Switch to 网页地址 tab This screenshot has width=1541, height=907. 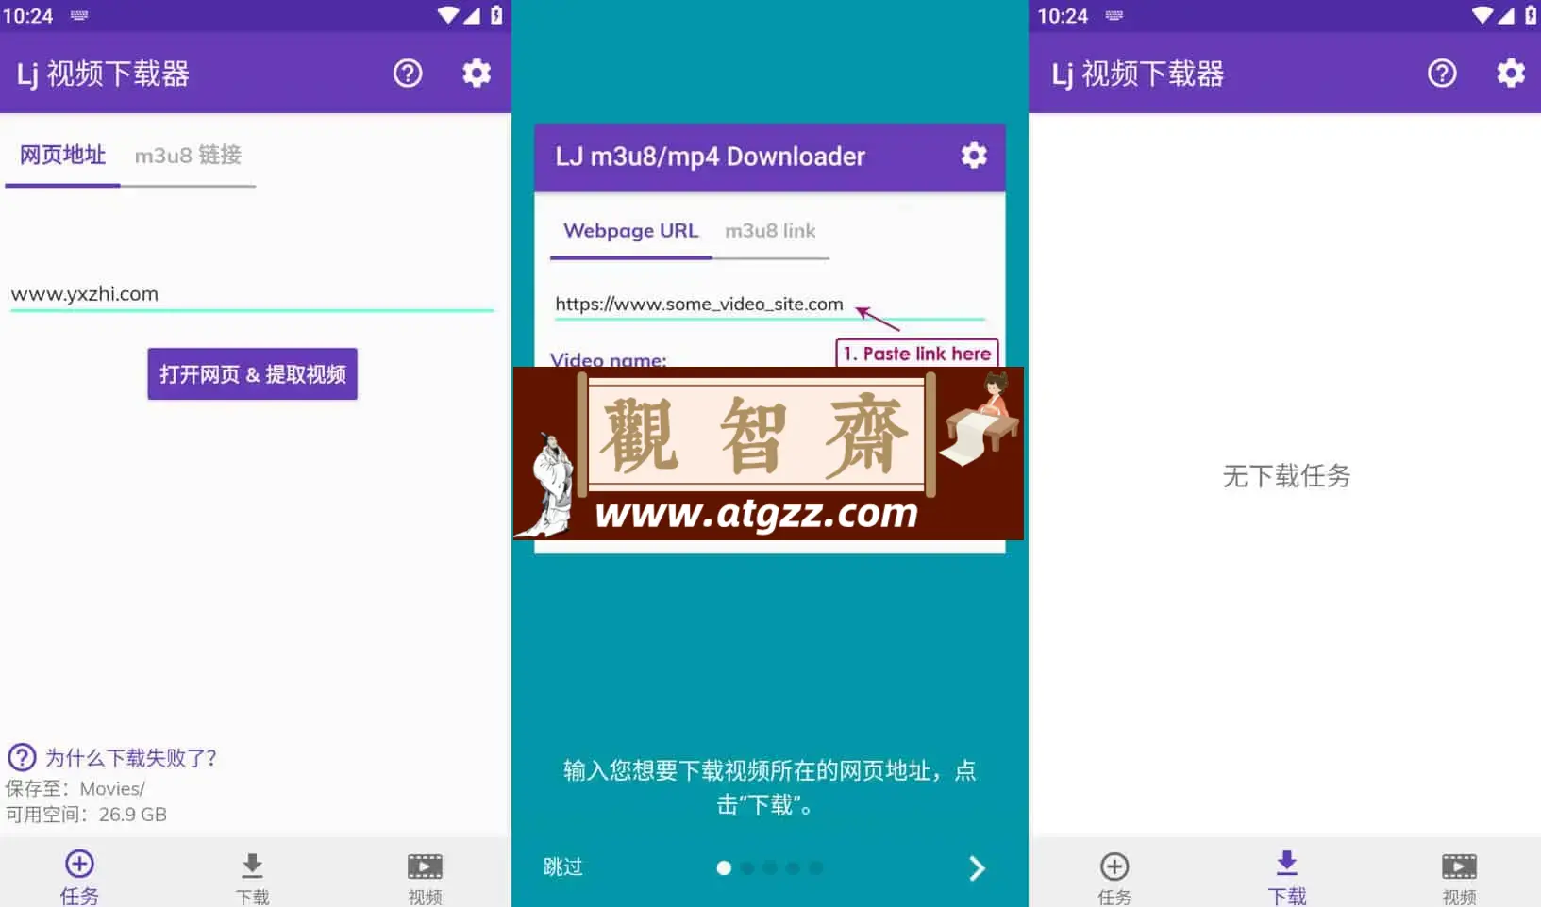pos(62,155)
